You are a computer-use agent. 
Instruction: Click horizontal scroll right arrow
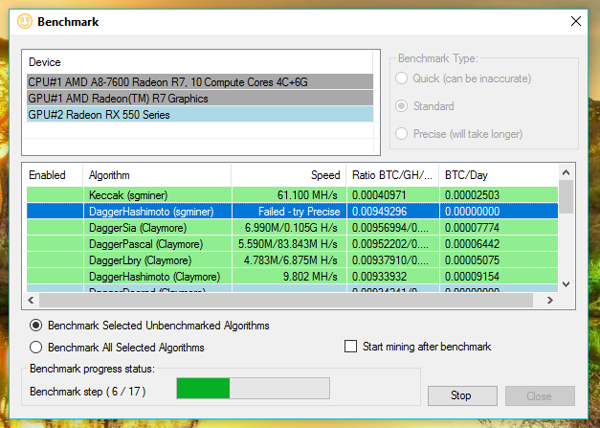[x=550, y=300]
